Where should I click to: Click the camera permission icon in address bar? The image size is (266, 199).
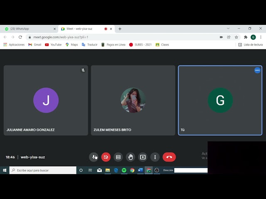click(x=221, y=37)
